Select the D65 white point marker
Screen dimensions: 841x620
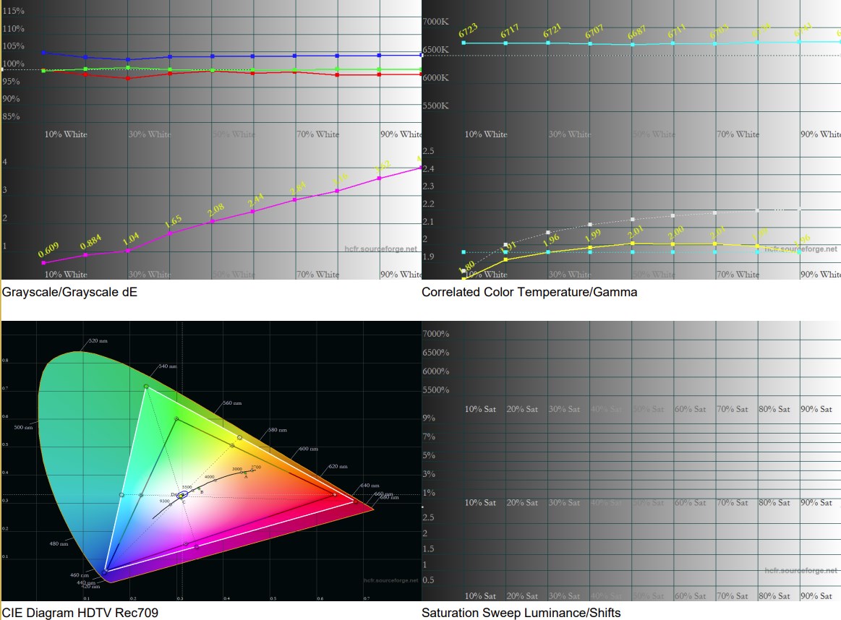182,495
